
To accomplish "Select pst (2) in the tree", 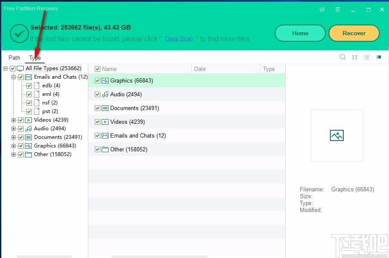I will coord(50,111).
